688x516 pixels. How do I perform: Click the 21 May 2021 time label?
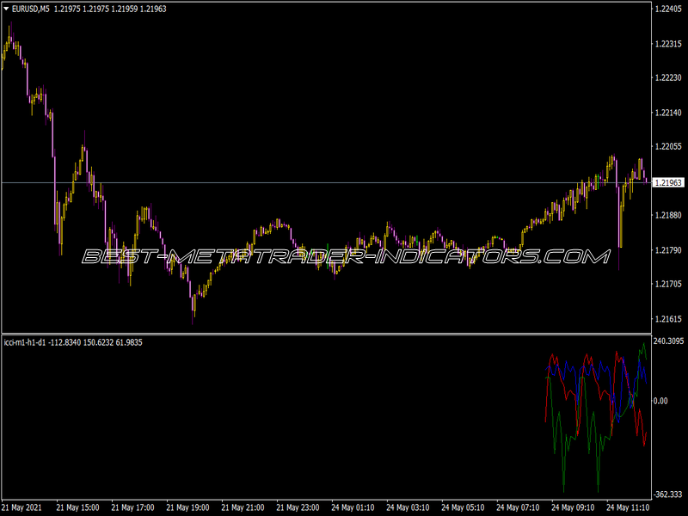pyautogui.click(x=22, y=507)
